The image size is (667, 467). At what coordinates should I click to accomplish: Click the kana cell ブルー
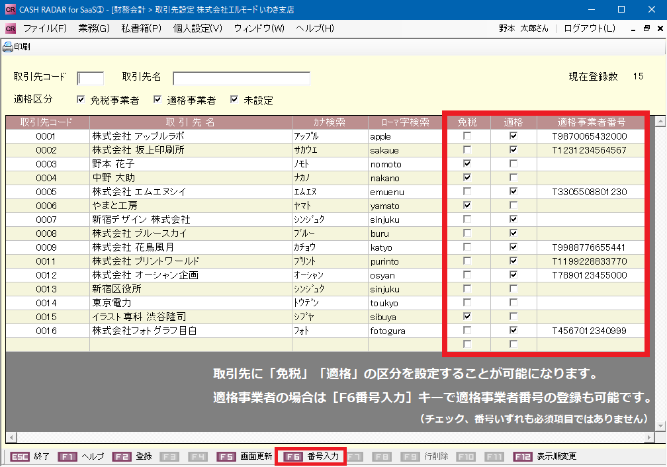pyautogui.click(x=330, y=233)
